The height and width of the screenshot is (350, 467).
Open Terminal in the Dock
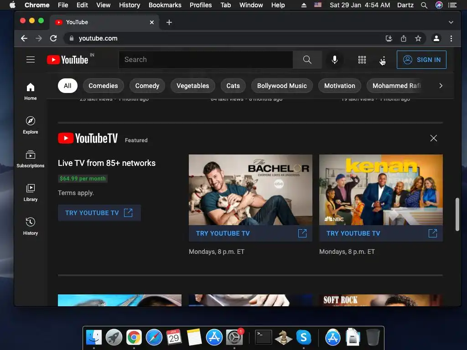point(264,338)
